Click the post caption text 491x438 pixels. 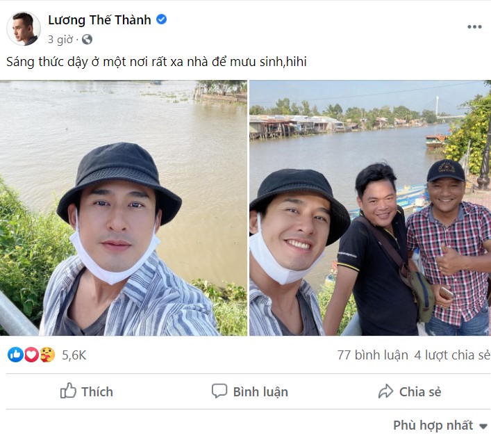pyautogui.click(x=156, y=62)
